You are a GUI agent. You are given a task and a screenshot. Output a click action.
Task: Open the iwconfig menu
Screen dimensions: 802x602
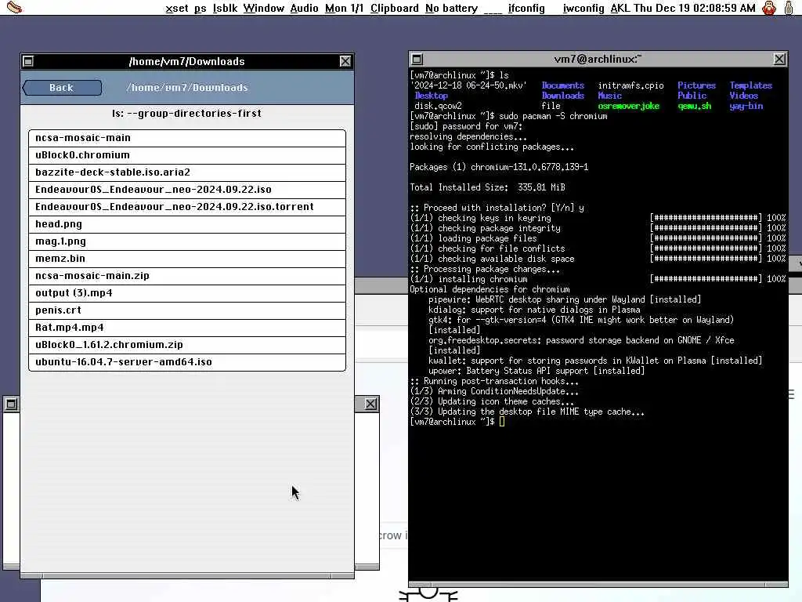(x=583, y=8)
